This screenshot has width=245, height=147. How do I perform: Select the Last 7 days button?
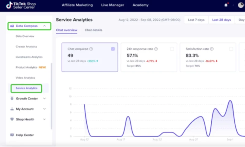point(196,20)
